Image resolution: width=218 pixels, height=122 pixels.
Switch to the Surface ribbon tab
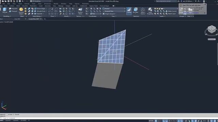click(x=12, y=6)
